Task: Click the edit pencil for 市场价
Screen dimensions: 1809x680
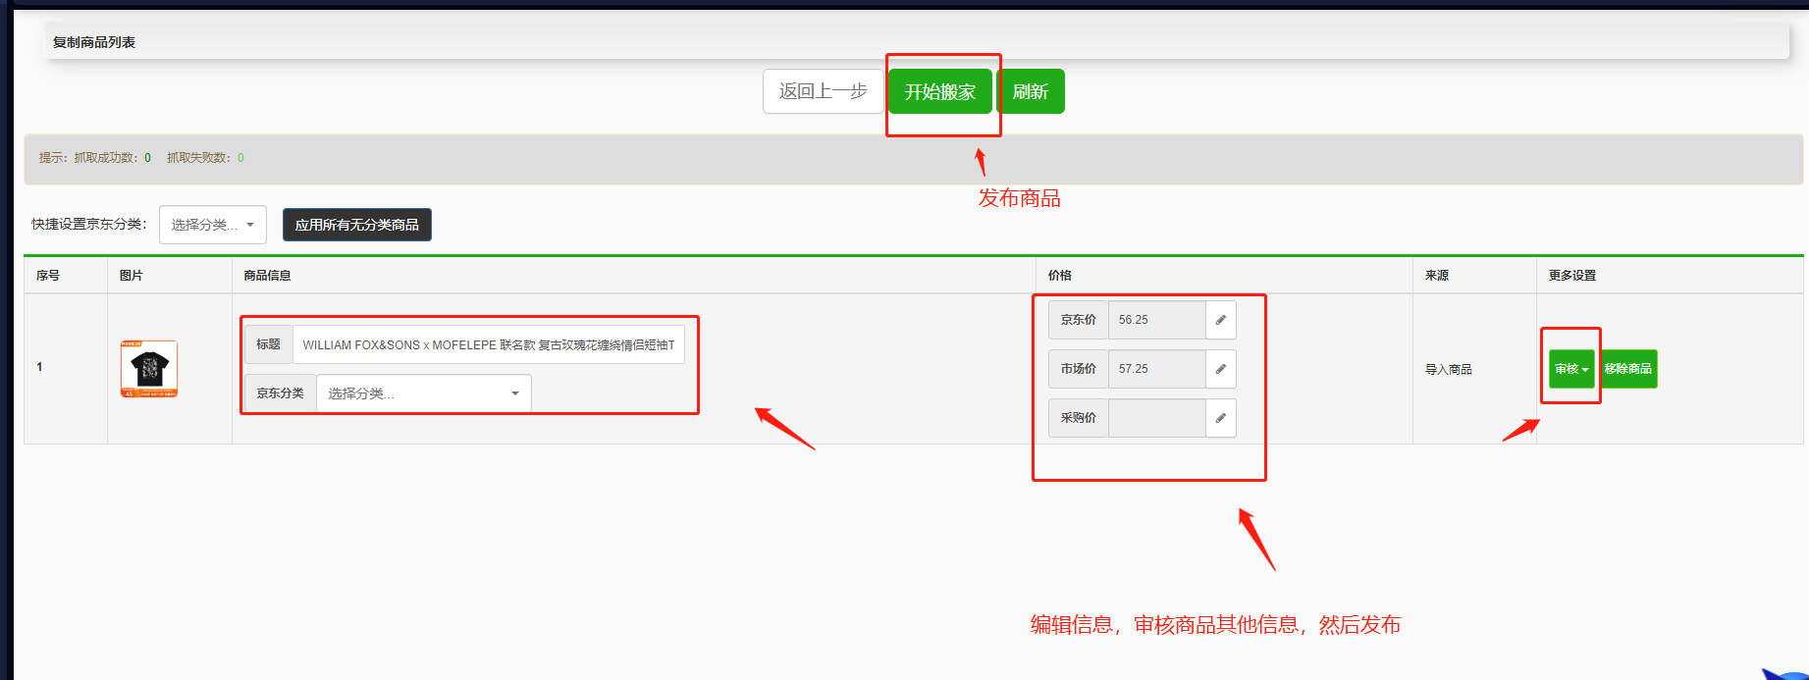Action: tap(1220, 369)
